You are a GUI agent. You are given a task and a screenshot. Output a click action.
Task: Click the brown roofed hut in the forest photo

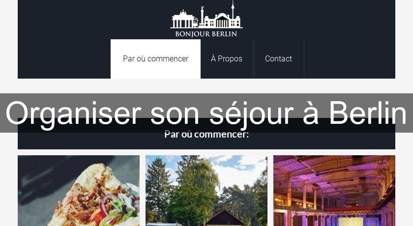pos(225,218)
